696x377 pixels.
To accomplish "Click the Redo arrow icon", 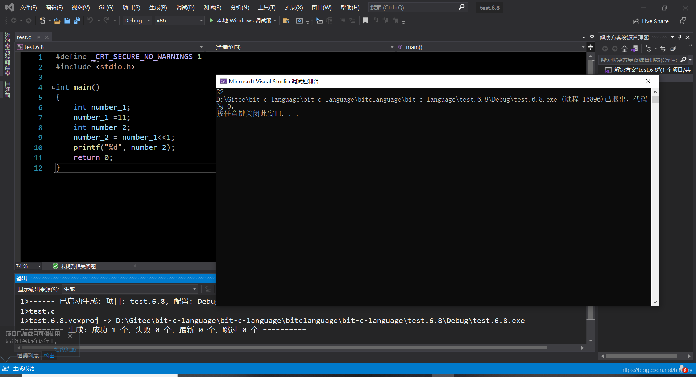I will coord(106,20).
